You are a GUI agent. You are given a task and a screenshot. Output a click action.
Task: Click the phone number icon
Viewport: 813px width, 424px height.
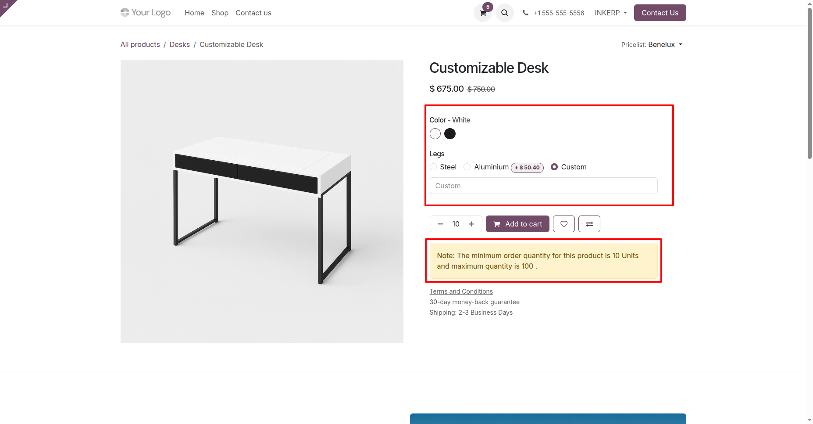[525, 13]
